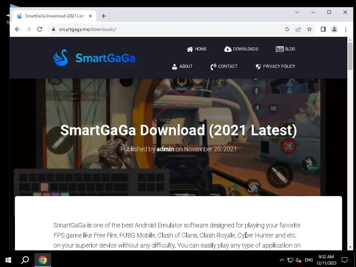Open the CONTACT menu item

pos(224,66)
